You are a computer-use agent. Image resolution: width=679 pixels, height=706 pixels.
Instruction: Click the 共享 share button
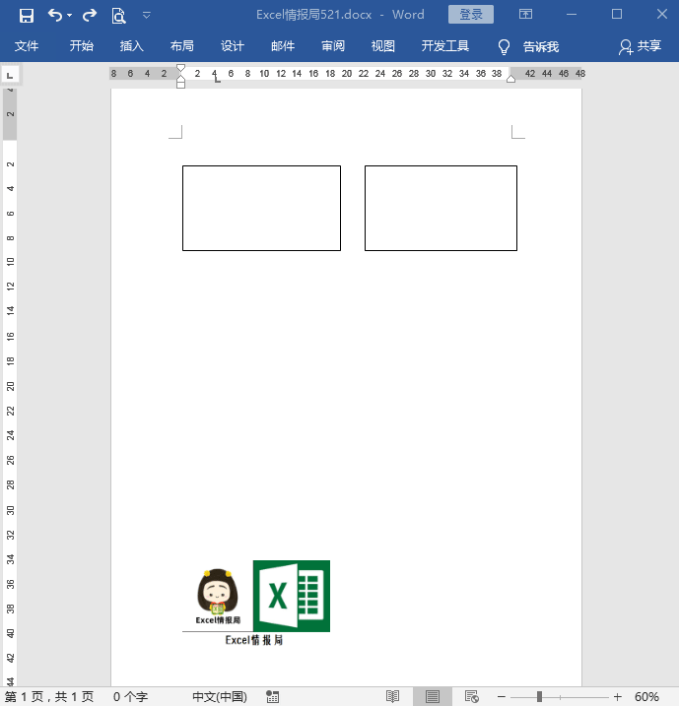point(640,46)
